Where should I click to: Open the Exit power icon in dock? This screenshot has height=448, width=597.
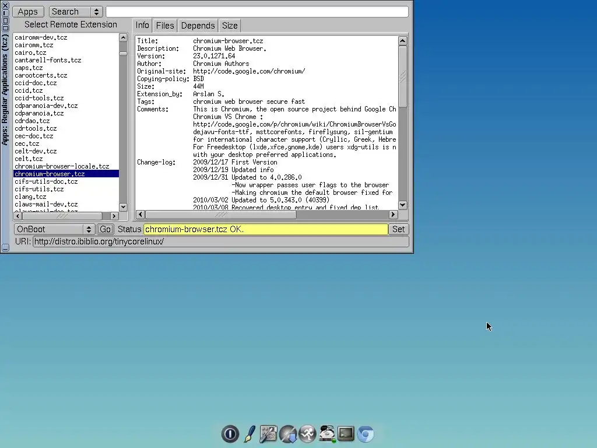tap(230, 433)
